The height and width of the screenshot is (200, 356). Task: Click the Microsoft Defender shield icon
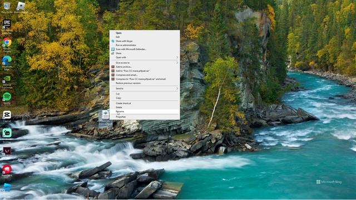coord(112,49)
